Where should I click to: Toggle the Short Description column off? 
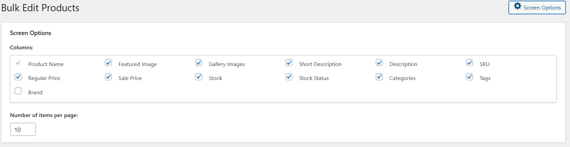point(289,63)
